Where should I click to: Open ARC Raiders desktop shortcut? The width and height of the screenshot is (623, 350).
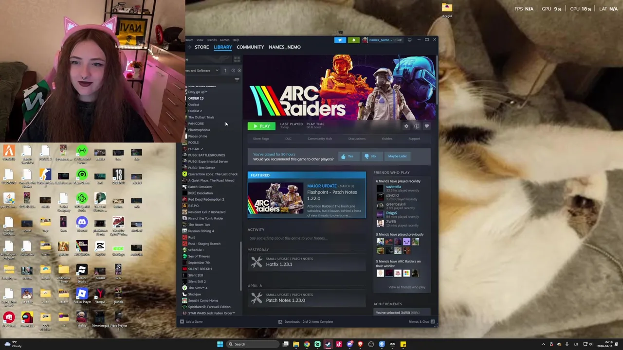pos(82,246)
